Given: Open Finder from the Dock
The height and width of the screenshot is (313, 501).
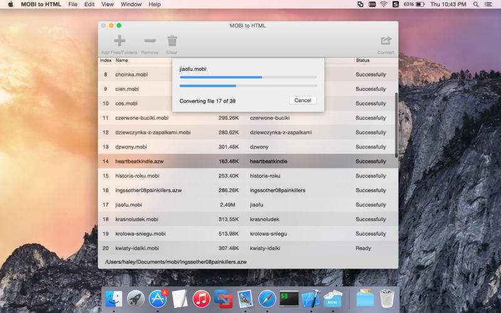Looking at the screenshot, I should click(x=114, y=299).
